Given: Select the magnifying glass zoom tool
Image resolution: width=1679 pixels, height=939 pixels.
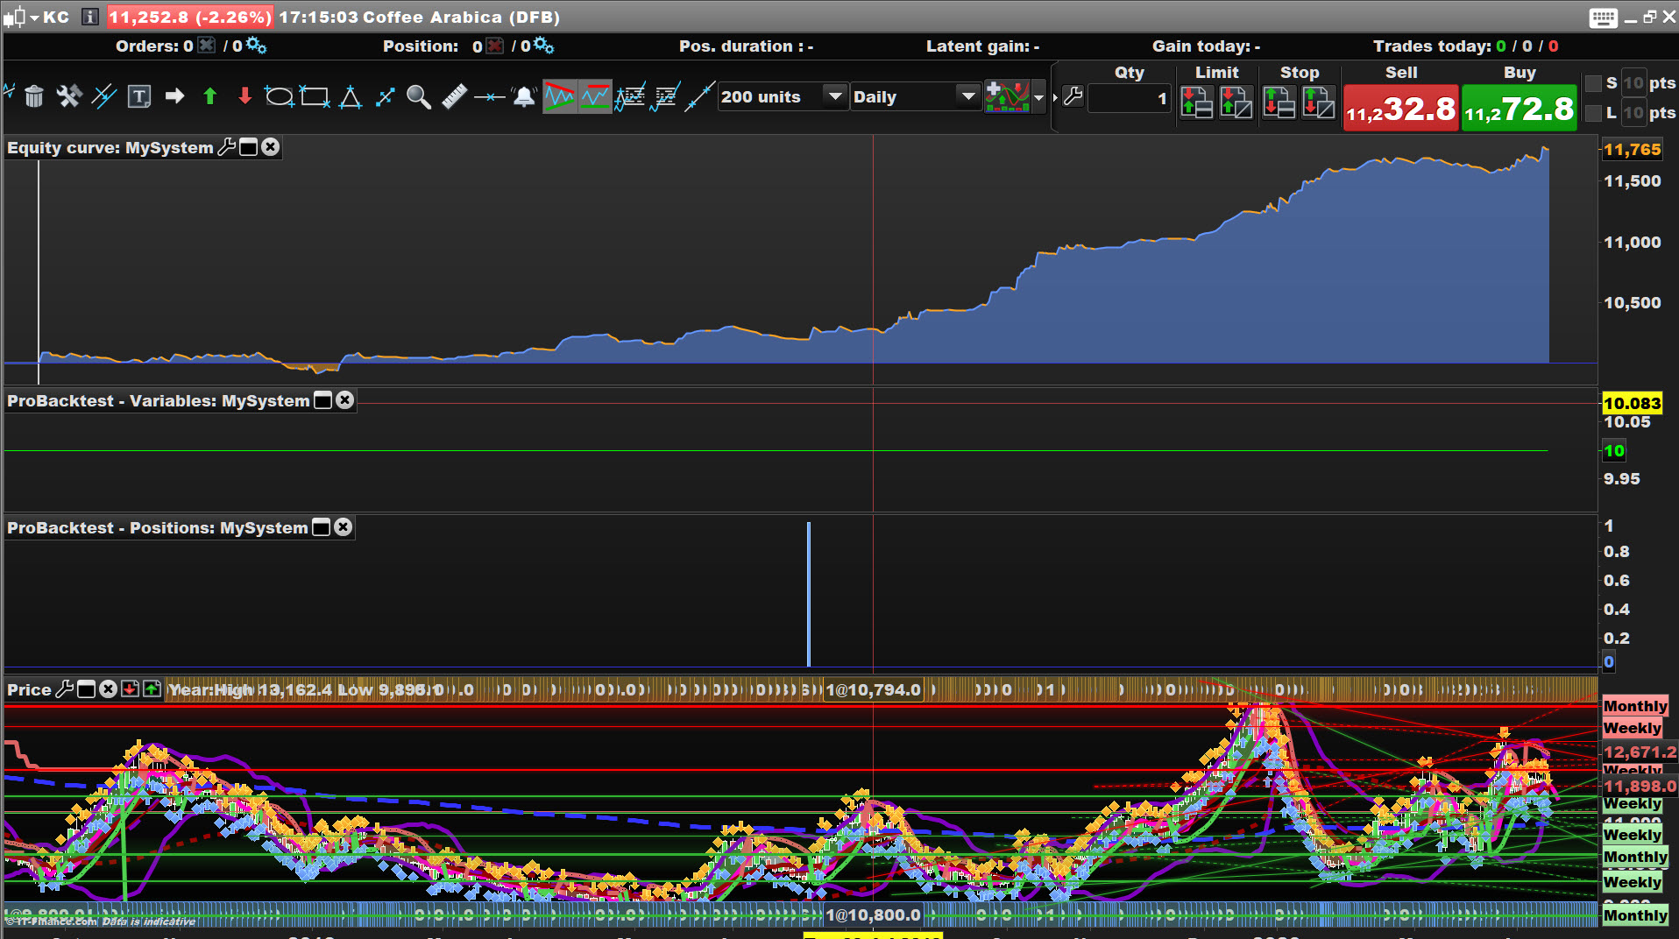Looking at the screenshot, I should point(419,96).
